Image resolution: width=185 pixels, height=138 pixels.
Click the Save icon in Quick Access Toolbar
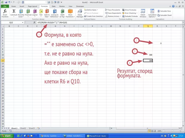6,2
